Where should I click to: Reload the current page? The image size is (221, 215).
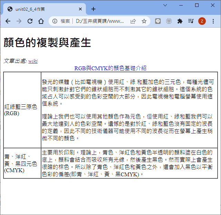pyautogui.click(x=30, y=21)
